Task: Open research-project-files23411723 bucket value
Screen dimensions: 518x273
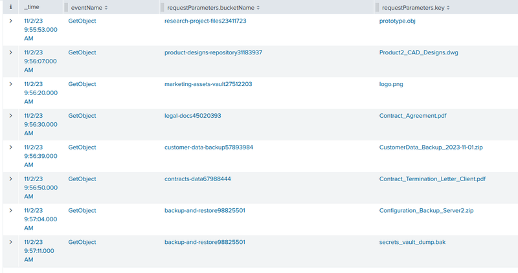Action: pos(205,21)
